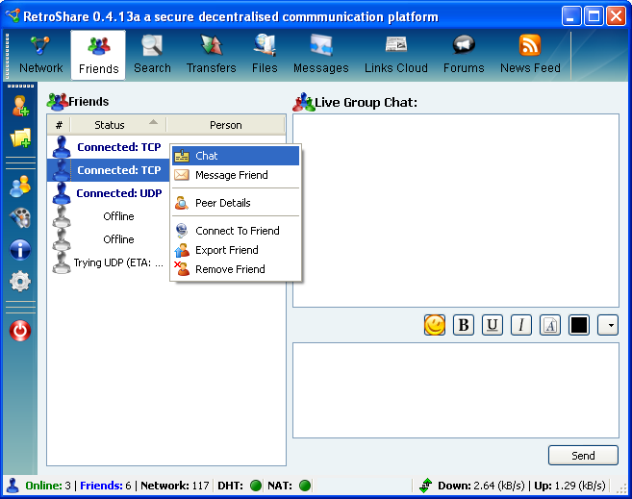The image size is (632, 499).
Task: Select the first Offline friend row
Action: coord(109,216)
